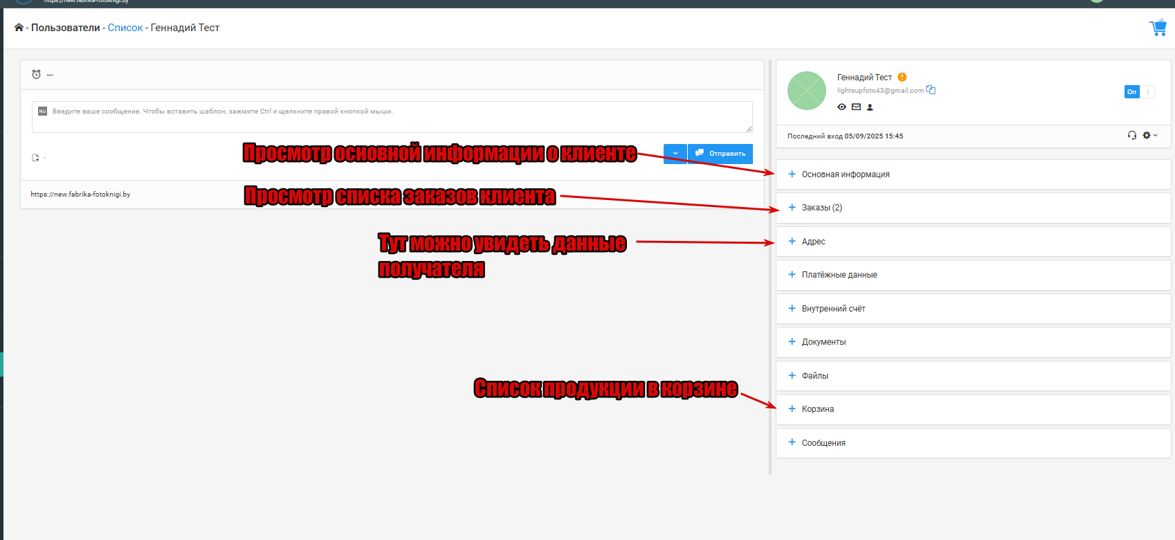
Task: Open the Список breadcrumb link
Action: (125, 28)
